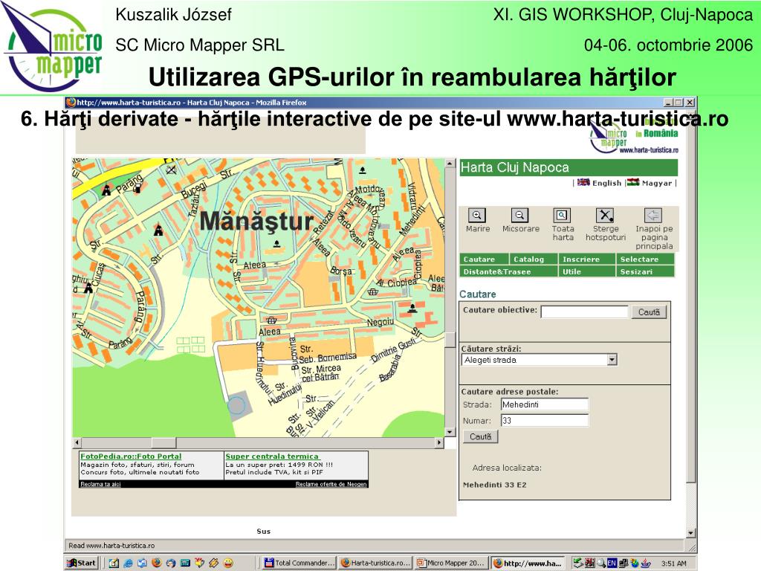Click the map's horizontal scroll left arrow
Viewport: 761px width, 571px height.
point(77,442)
